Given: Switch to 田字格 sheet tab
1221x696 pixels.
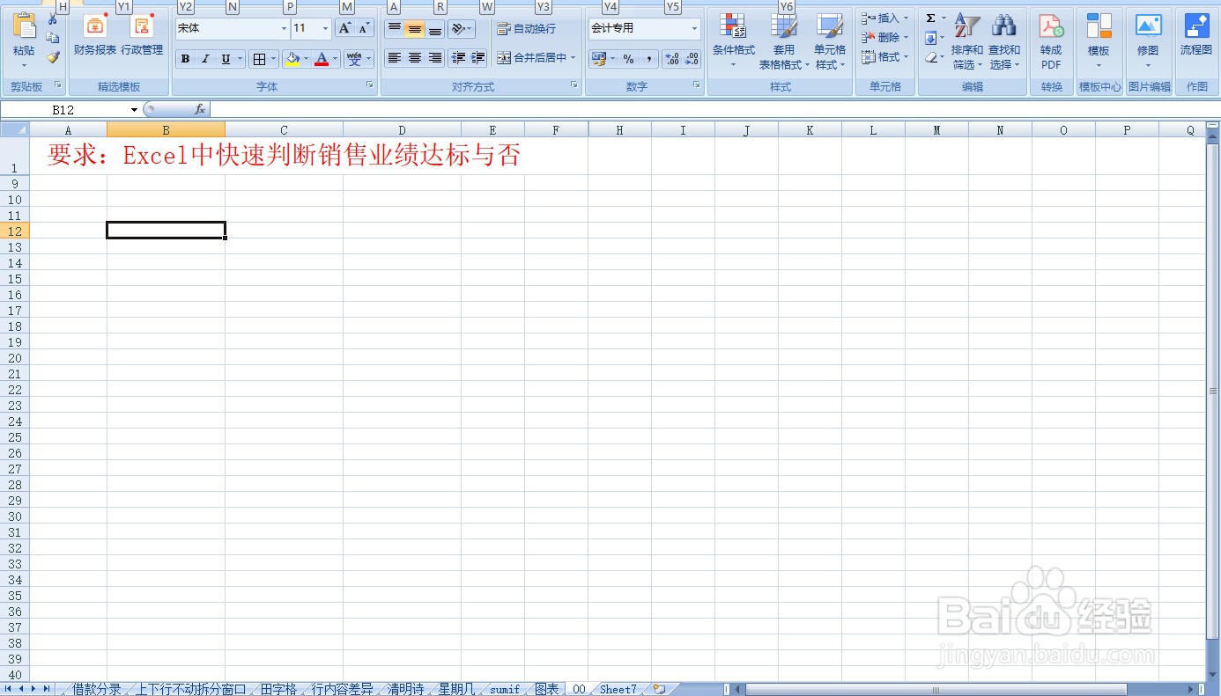Looking at the screenshot, I should tap(278, 689).
